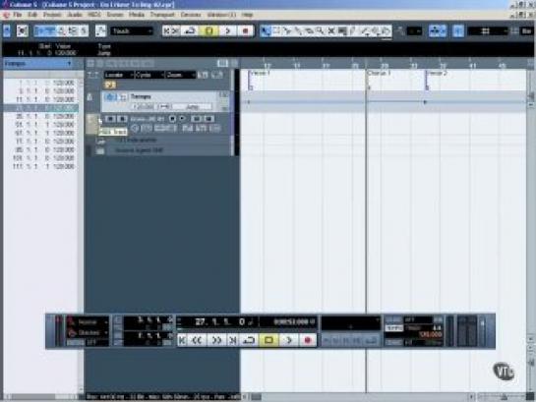536x402 pixels.
Task: Open the Cycle dropdown on marker track
Action: (149, 75)
